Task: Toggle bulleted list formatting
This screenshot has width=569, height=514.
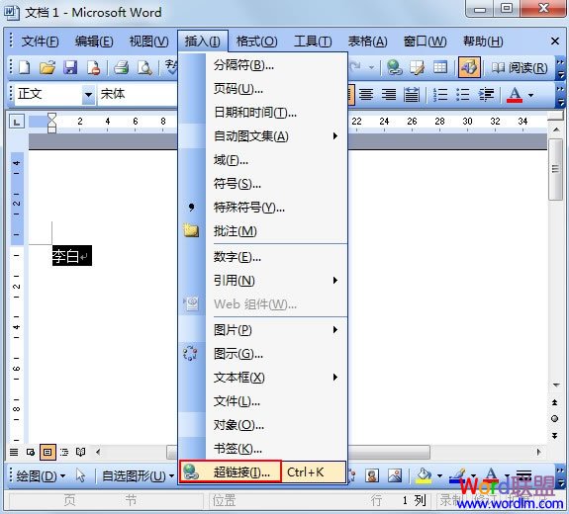Action: click(463, 95)
